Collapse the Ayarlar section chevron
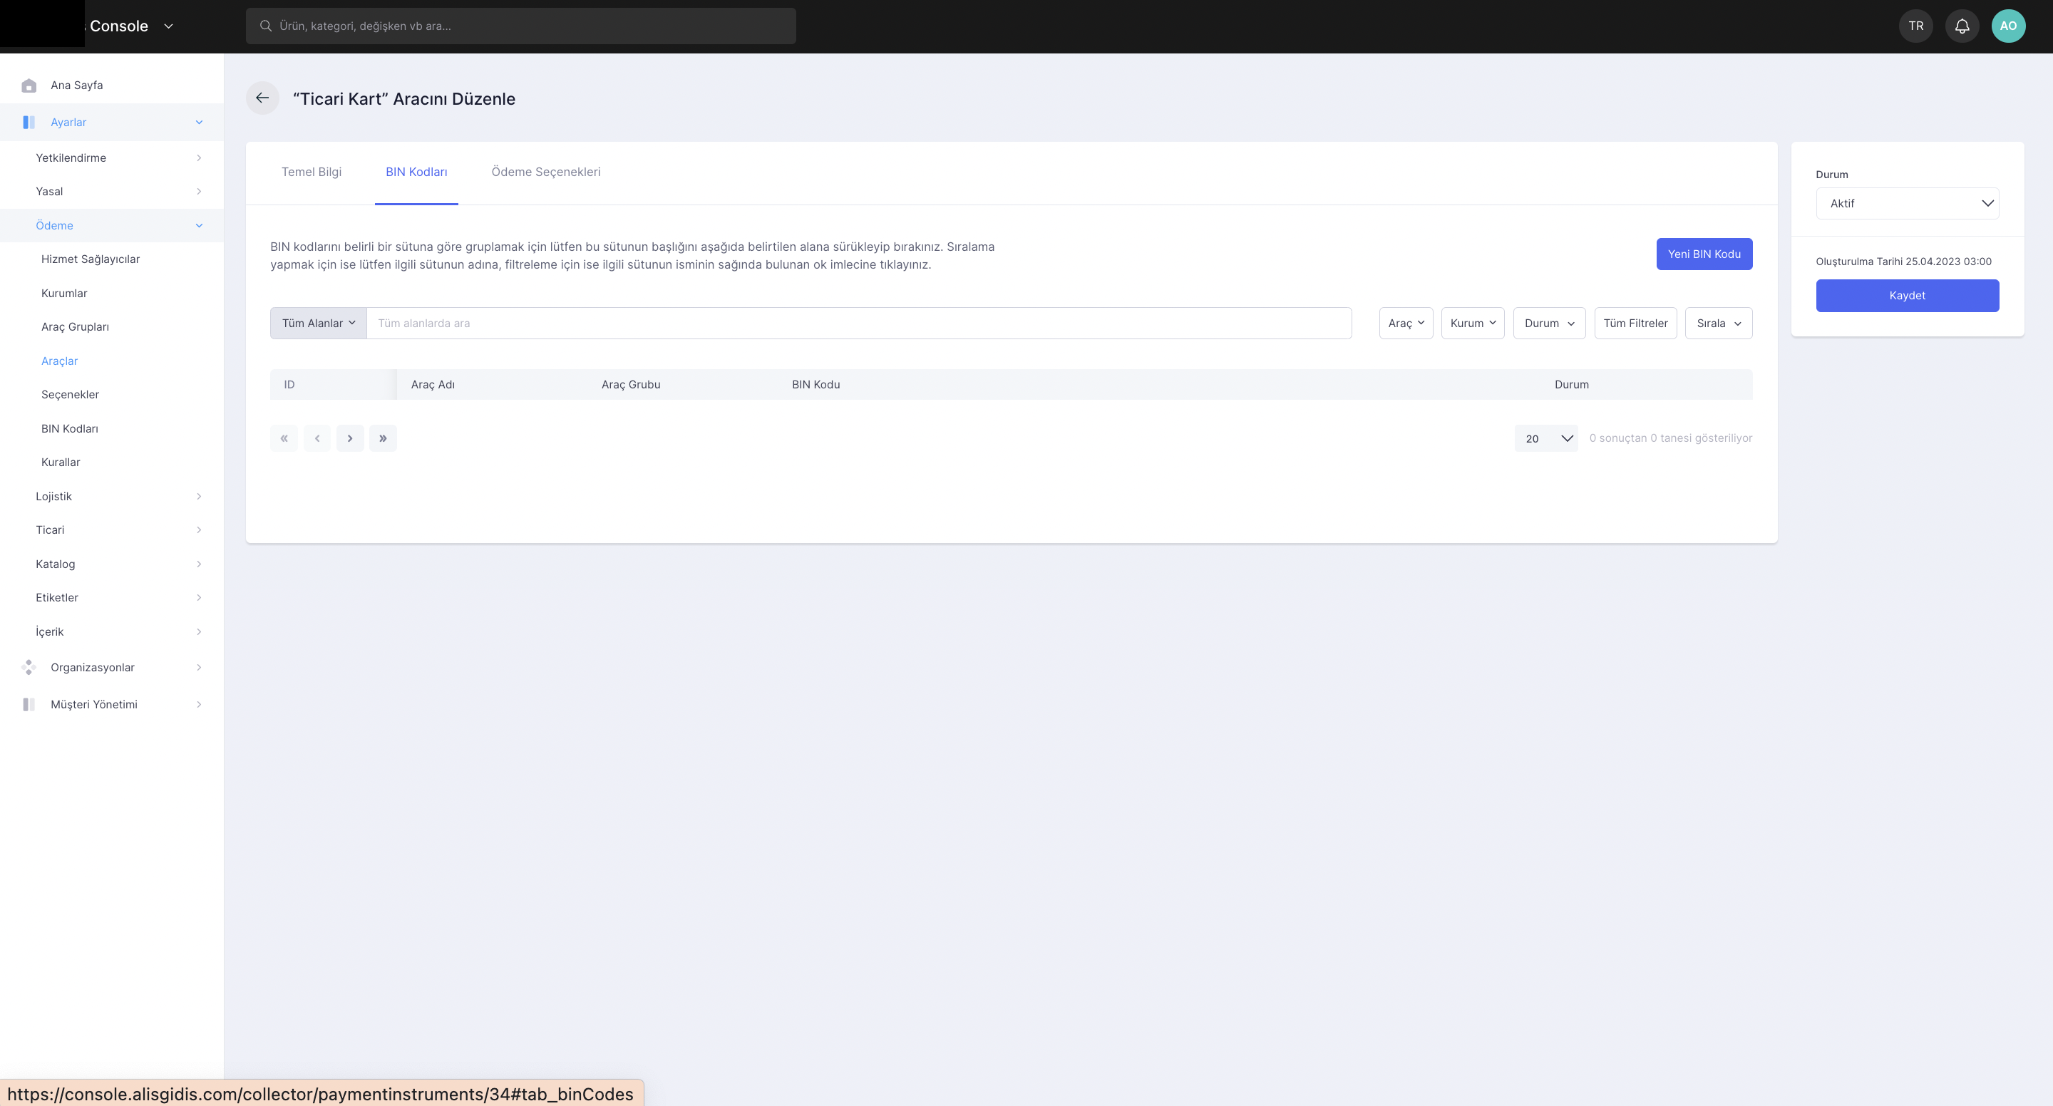 tap(200, 122)
